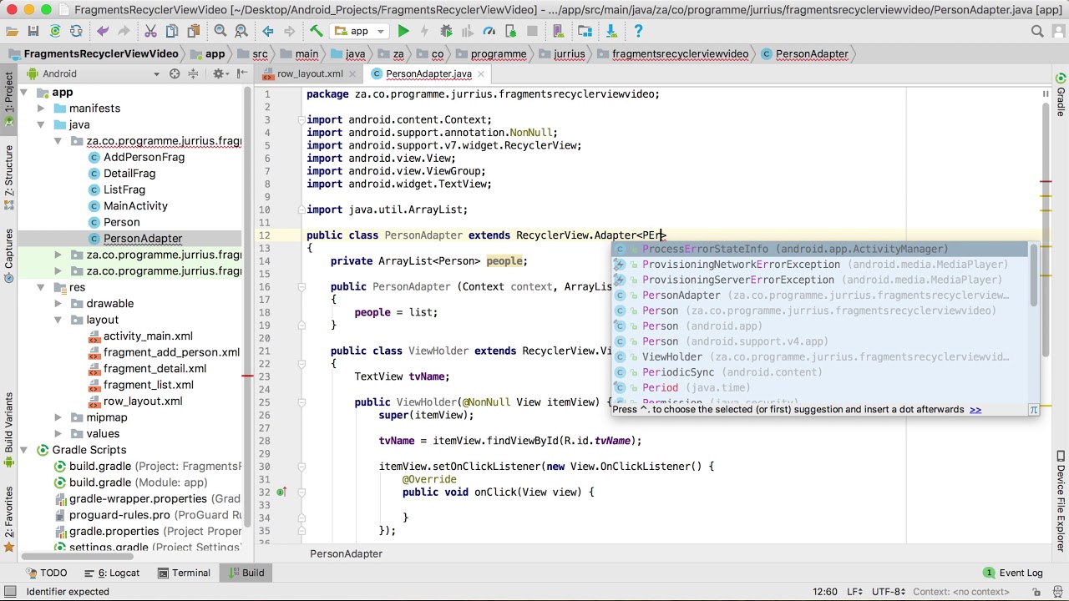Viewport: 1069px width, 601px height.
Task: Open the AVD Manager phone icon
Action: pyautogui.click(x=559, y=31)
